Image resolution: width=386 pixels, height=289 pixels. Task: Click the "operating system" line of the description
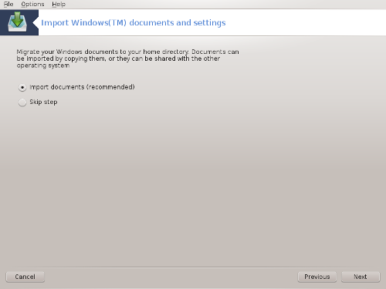coord(43,66)
